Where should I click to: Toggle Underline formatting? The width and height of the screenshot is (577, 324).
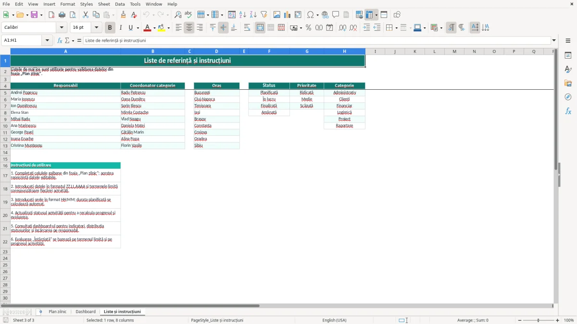pos(131,28)
